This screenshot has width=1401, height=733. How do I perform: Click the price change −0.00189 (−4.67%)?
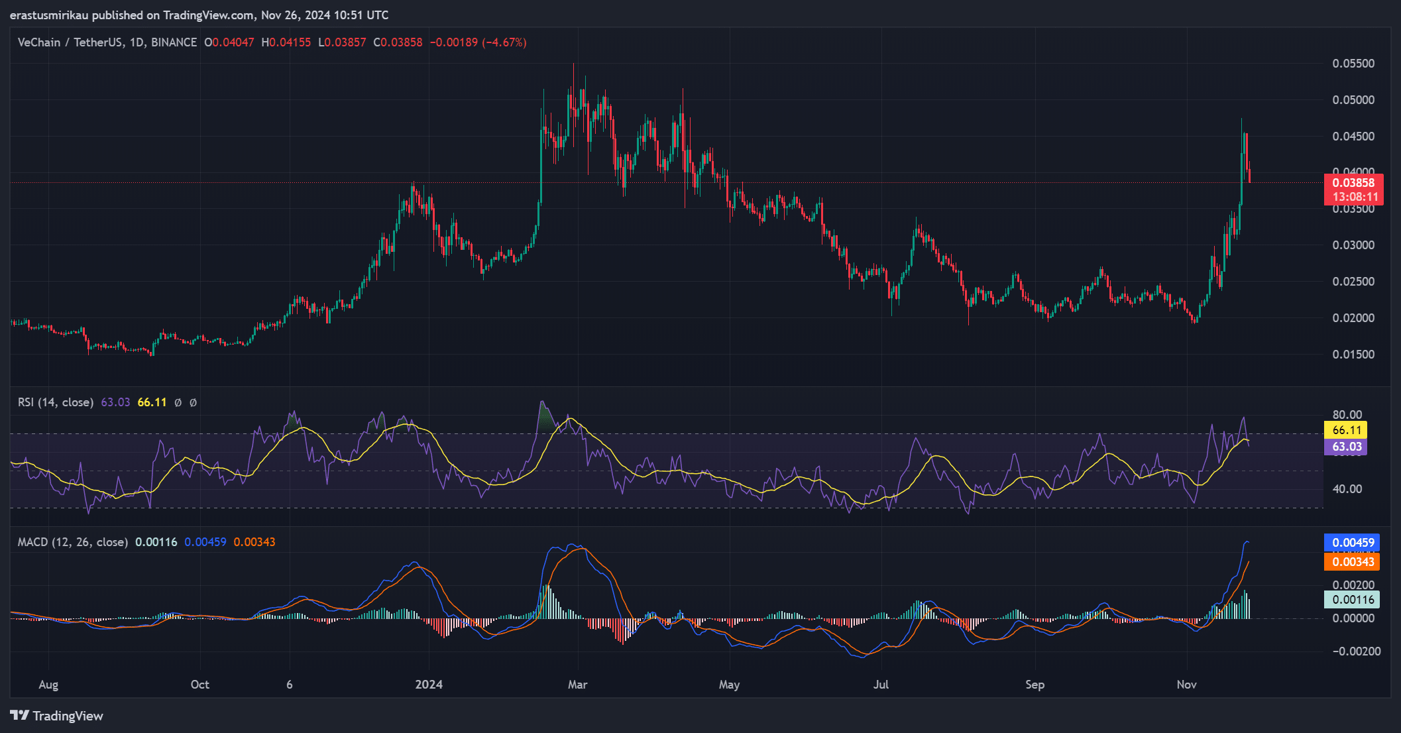click(x=478, y=42)
